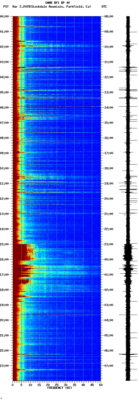This screenshot has height=401, width=139.
Task: Click the PST time label 03:00
Action: [x=4, y=62]
